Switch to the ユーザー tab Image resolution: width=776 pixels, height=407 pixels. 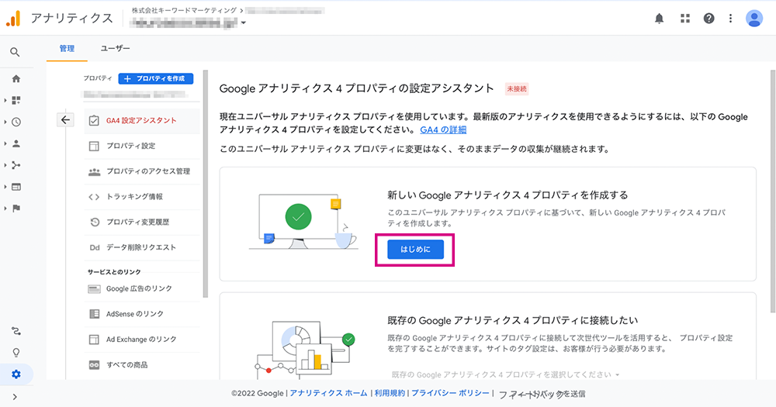pos(116,49)
